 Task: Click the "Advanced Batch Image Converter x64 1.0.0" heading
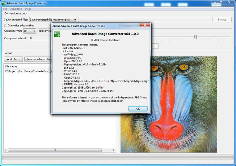pos(105,34)
